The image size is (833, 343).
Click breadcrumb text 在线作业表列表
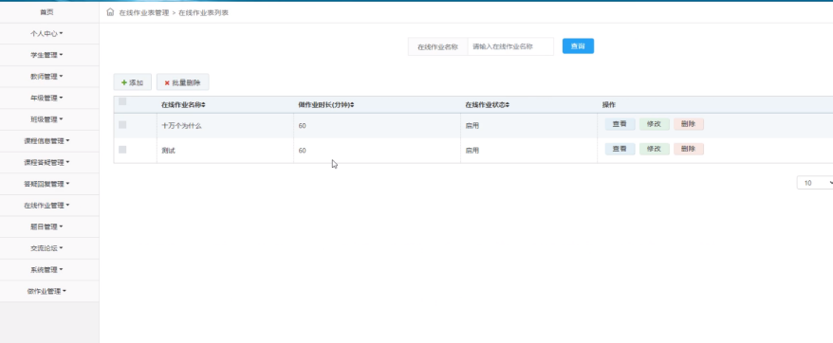pos(203,12)
